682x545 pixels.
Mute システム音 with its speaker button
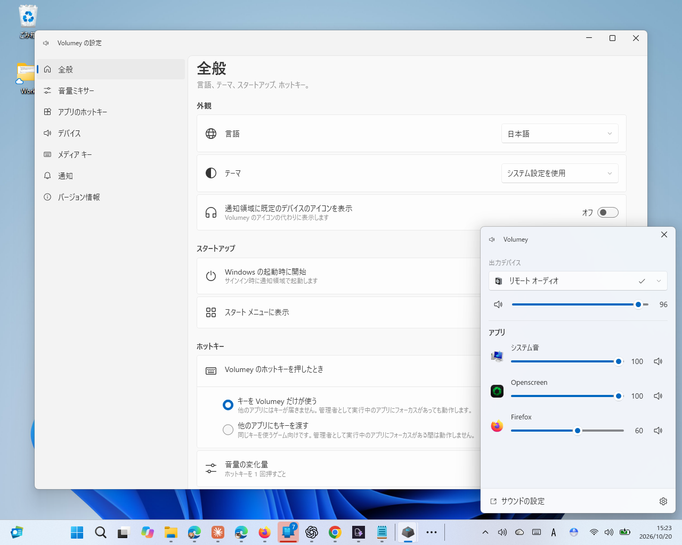coord(658,361)
